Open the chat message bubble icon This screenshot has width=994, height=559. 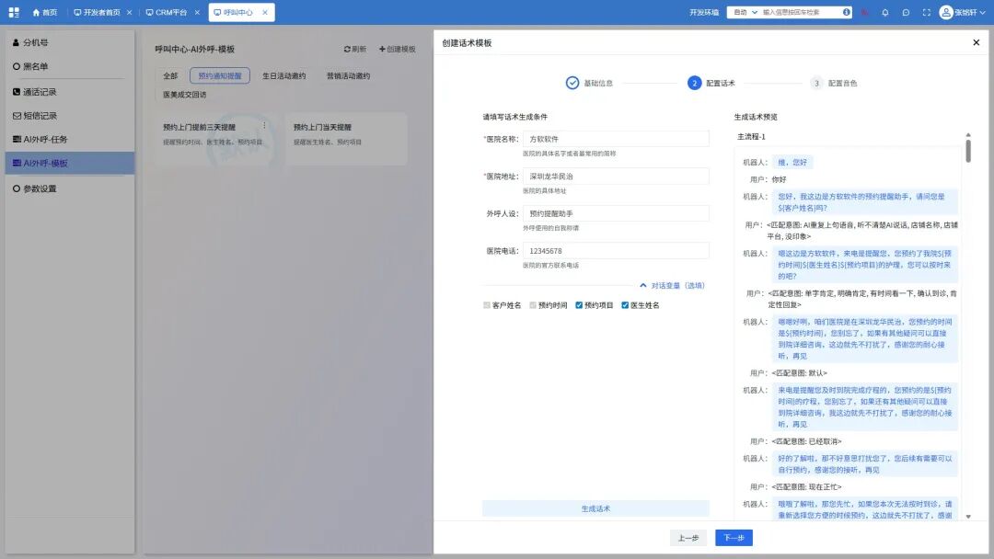point(904,12)
